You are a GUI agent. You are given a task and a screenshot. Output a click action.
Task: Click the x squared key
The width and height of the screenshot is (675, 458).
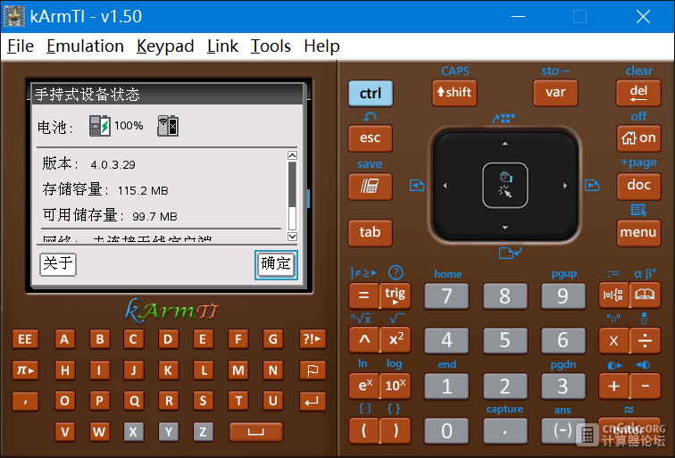(x=396, y=339)
